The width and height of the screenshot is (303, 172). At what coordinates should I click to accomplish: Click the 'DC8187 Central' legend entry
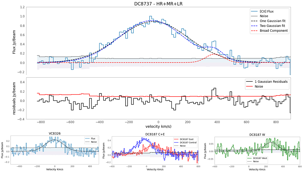point(187,143)
